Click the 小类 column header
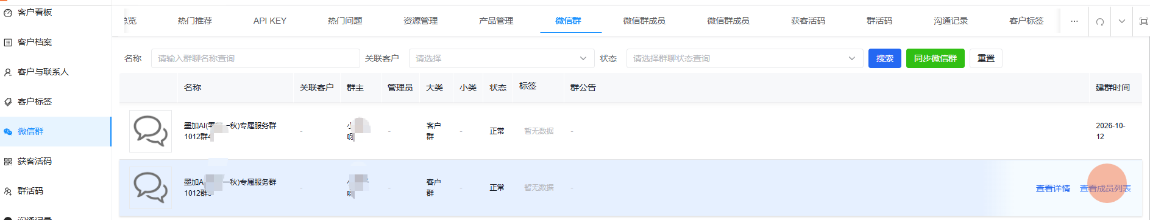The image size is (1150, 220). 468,88
